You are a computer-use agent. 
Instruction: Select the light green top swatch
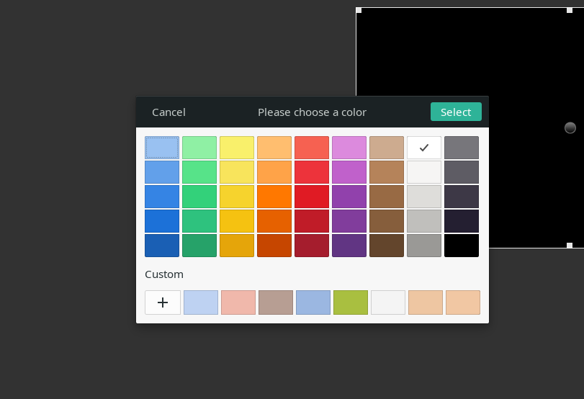[x=199, y=148]
